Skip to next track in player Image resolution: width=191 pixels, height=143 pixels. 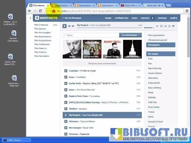click(73, 26)
